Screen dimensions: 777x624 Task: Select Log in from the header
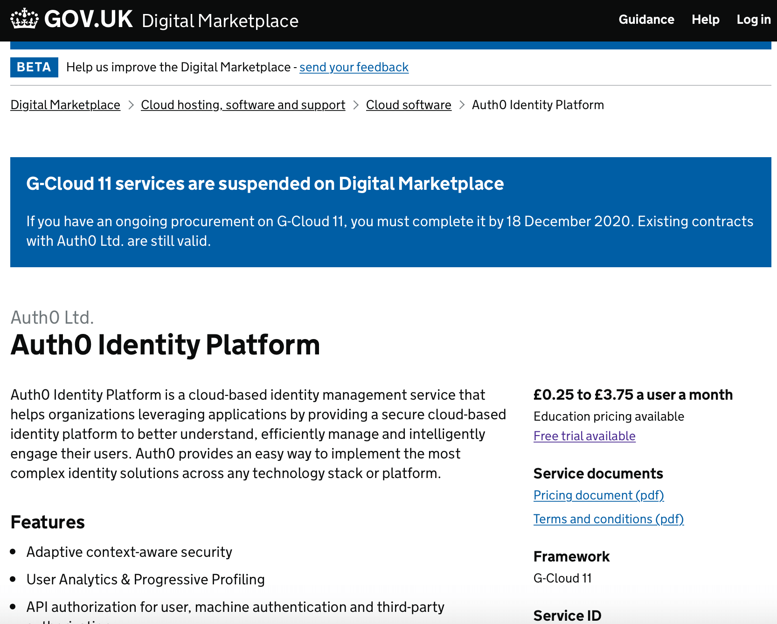pos(754,20)
